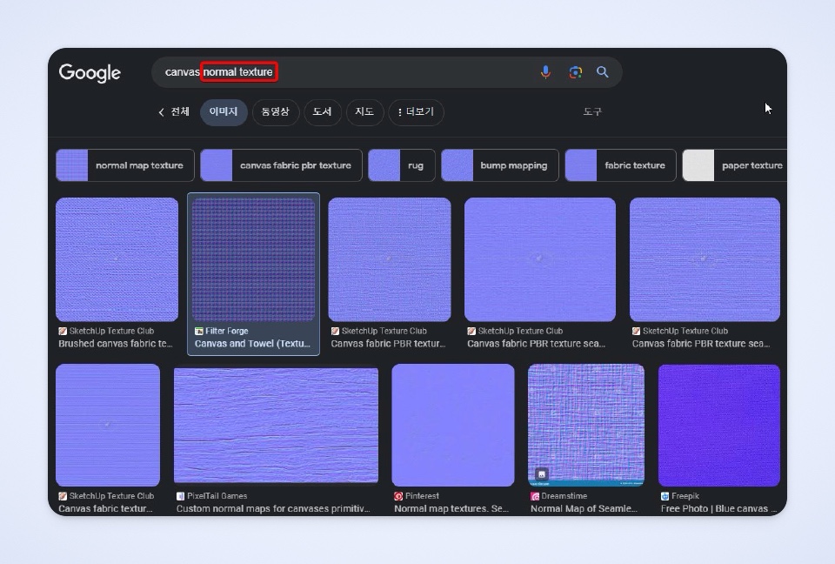Open the Canvas and Towel thumbnail

point(253,259)
